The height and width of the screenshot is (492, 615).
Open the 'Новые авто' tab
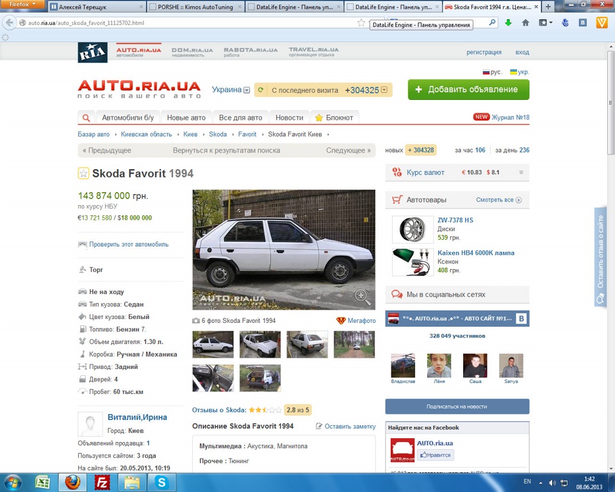click(x=186, y=118)
